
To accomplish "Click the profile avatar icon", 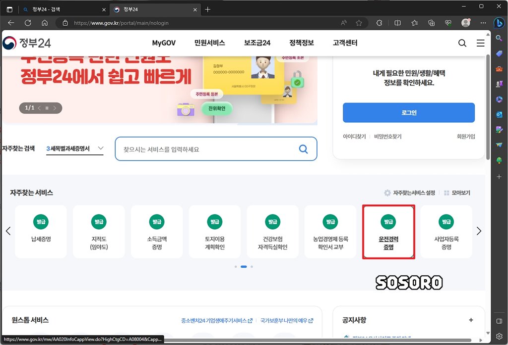I will click(x=465, y=23).
